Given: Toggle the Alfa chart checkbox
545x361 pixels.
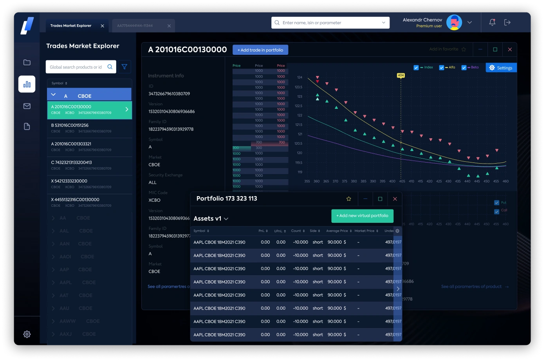Looking at the screenshot, I should click(x=442, y=68).
